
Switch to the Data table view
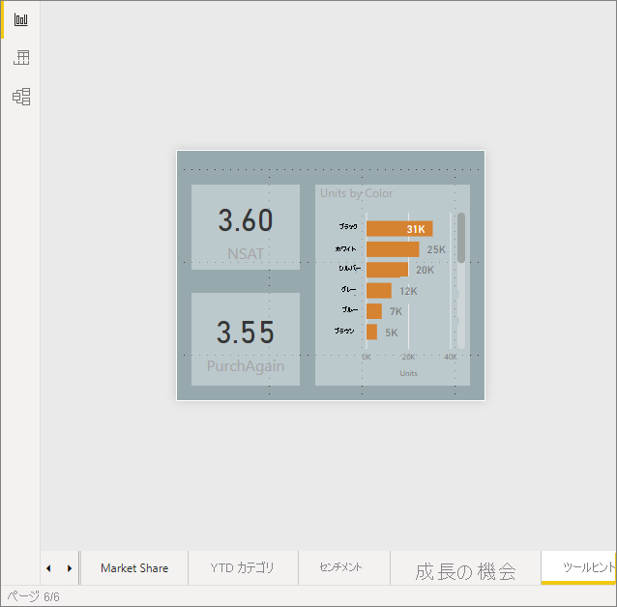click(21, 58)
